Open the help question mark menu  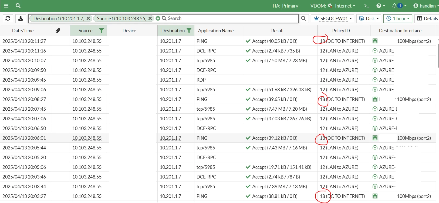tap(380, 6)
